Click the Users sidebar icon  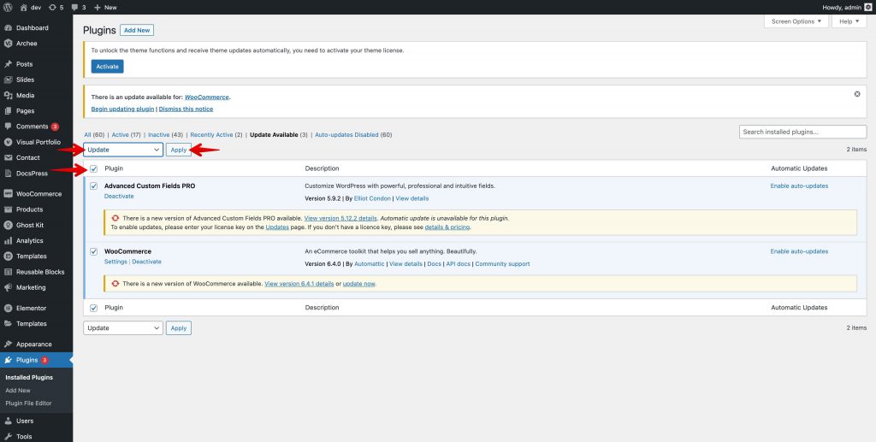click(x=8, y=421)
